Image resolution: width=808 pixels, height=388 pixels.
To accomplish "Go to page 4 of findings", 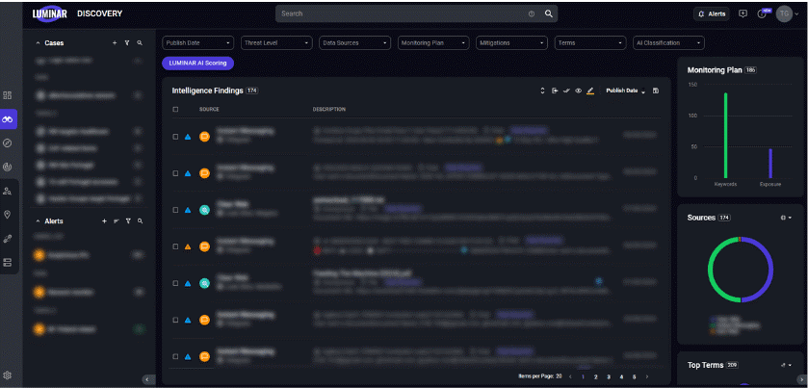I will pos(621,377).
